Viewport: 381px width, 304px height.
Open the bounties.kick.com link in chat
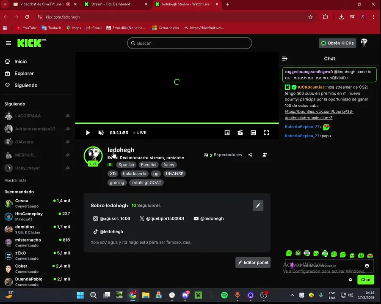319,115
